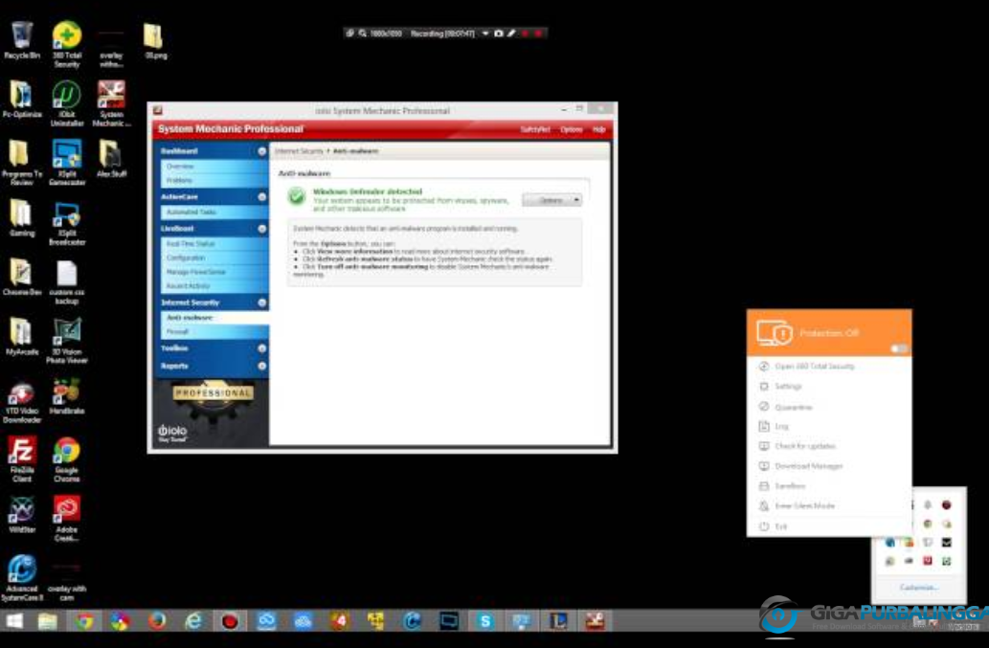The image size is (989, 648).
Task: Select Problems under Dashboard
Action: click(214, 180)
